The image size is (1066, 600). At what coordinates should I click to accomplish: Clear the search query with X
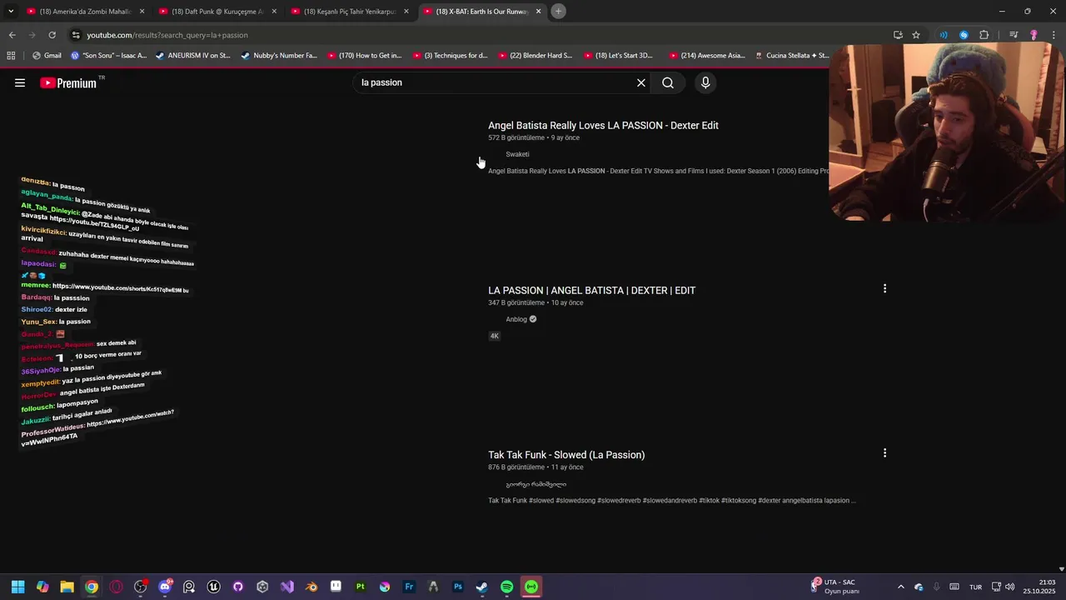[641, 82]
